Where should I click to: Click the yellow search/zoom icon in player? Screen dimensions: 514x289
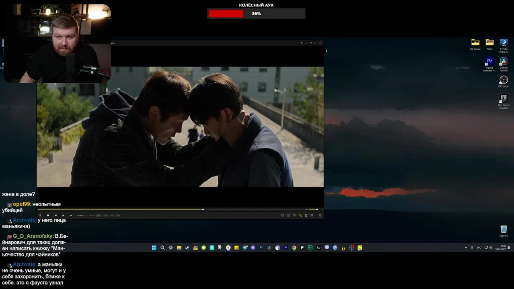click(300, 216)
